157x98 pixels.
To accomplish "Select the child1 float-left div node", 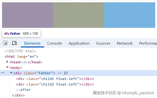I will pos(55,79).
